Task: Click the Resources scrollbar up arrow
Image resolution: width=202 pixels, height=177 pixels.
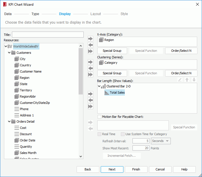Action: click(x=81, y=46)
